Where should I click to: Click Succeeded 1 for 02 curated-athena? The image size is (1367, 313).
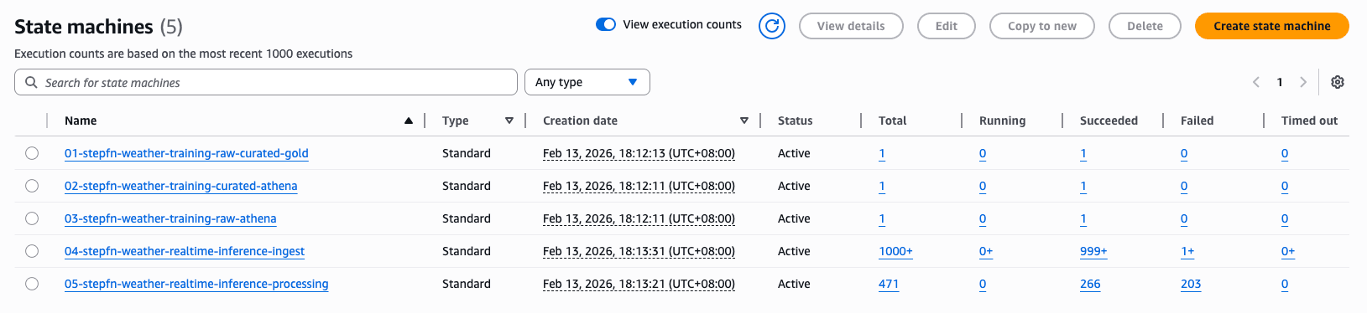1083,186
